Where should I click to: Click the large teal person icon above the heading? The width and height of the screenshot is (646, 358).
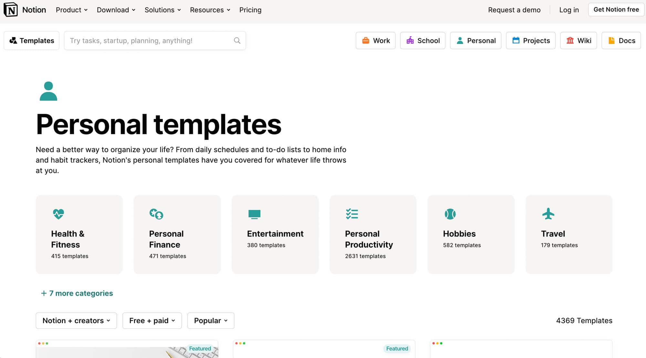(48, 91)
